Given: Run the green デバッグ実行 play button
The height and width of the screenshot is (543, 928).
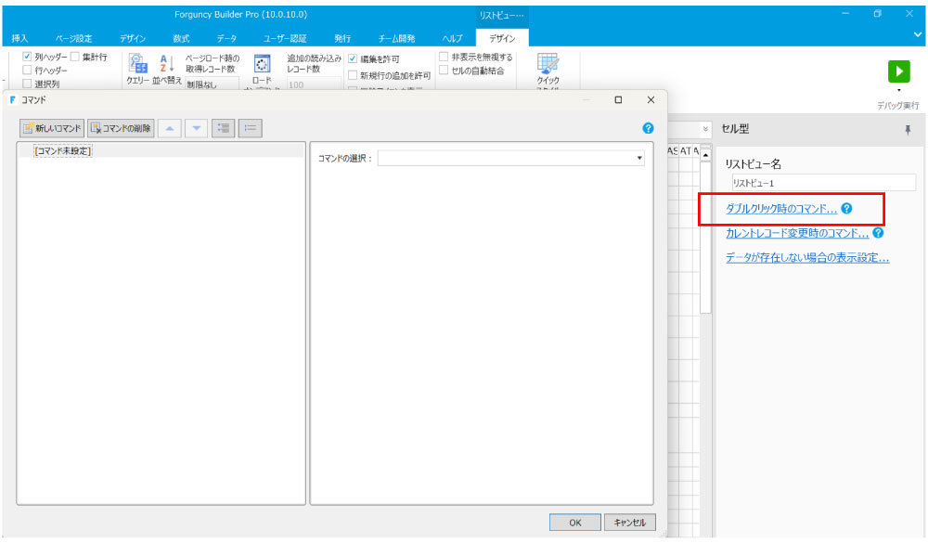Looking at the screenshot, I should click(x=898, y=71).
